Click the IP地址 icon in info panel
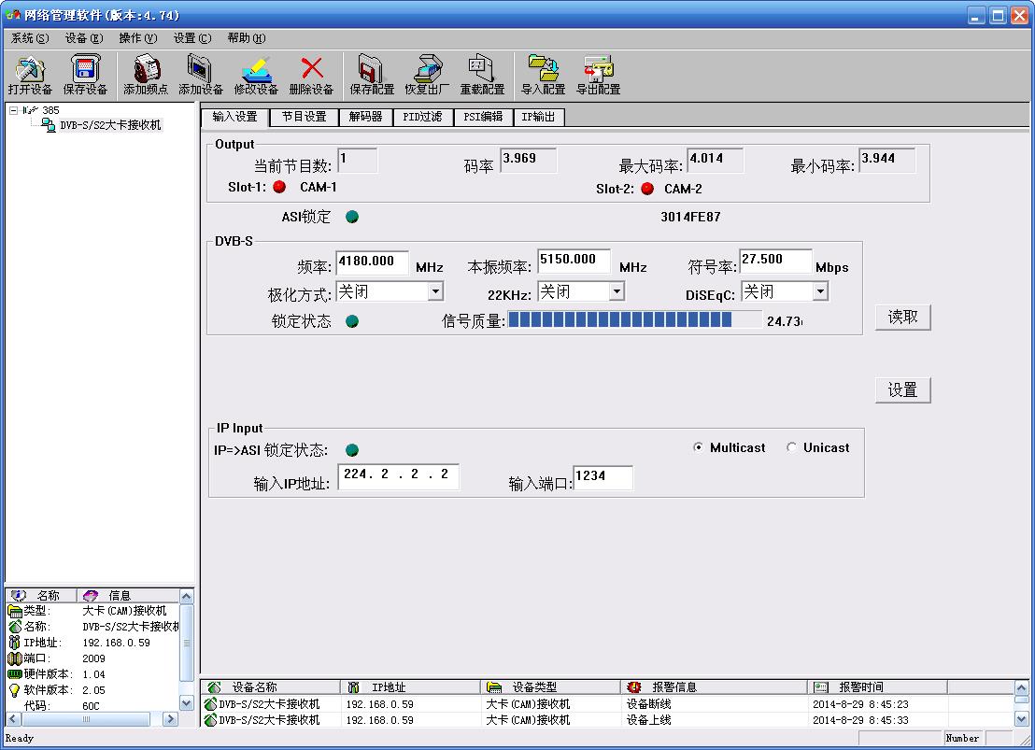Image resolution: width=1035 pixels, height=750 pixels. (15, 643)
